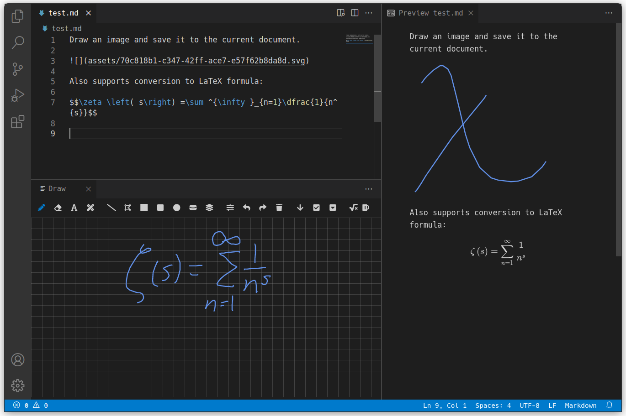This screenshot has width=626, height=416.
Task: Split the editor right
Action: coord(355,13)
